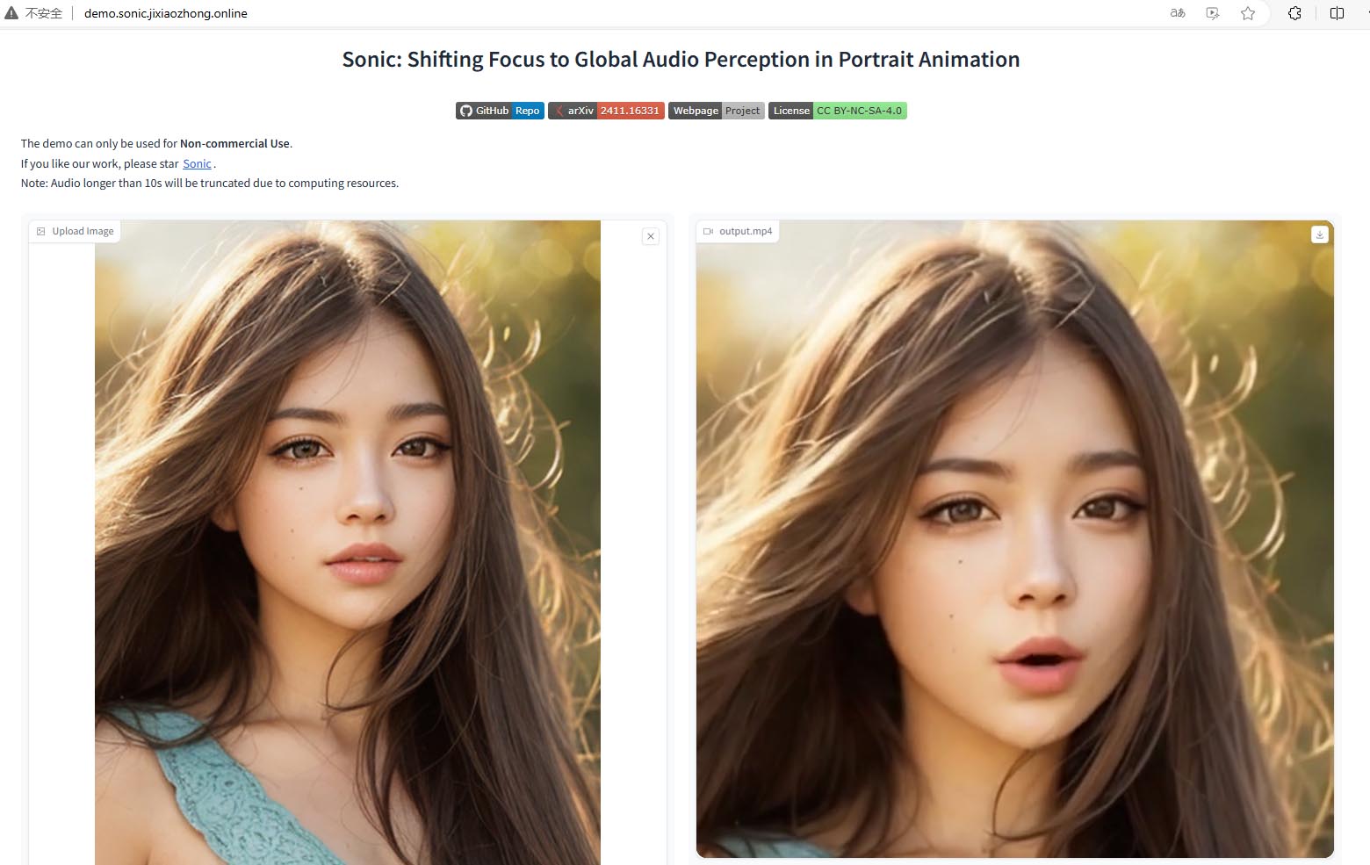Click the video enhance icon in address bar
Viewport: 1370px width, 865px height.
point(1213,13)
